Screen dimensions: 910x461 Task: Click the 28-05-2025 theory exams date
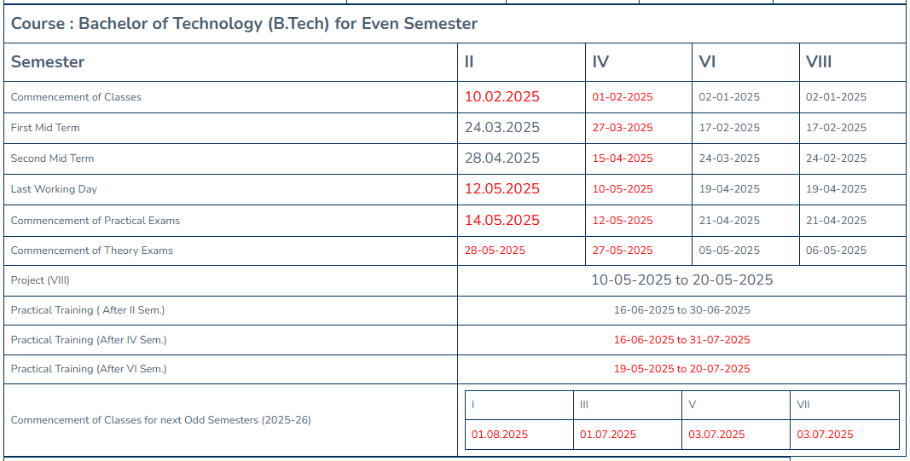pos(495,251)
